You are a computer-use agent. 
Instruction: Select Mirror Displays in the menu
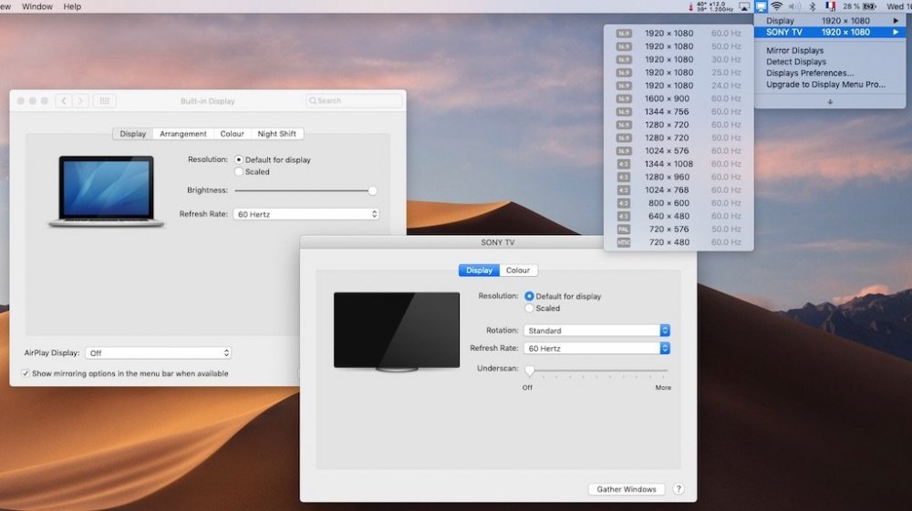pos(794,51)
